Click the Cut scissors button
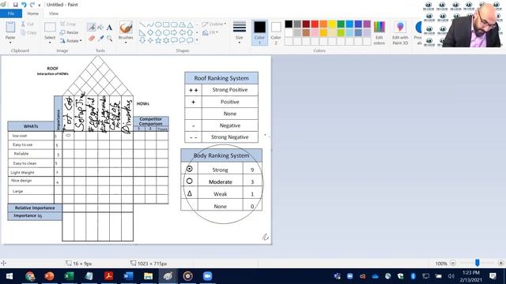 28,24
